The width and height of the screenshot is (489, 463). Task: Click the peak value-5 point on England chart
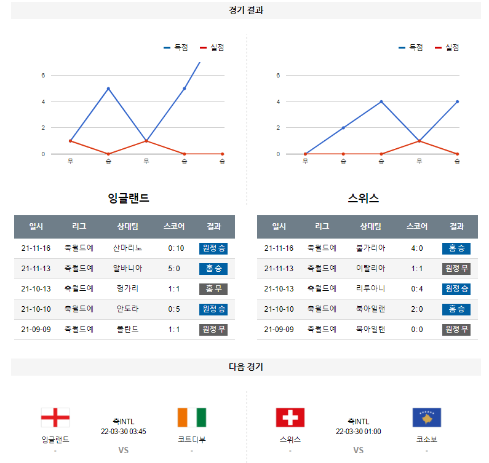coord(108,89)
